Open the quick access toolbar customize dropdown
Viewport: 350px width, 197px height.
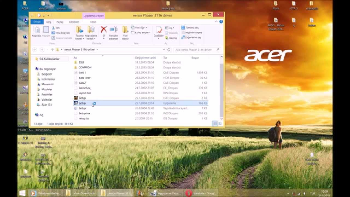tap(48, 16)
